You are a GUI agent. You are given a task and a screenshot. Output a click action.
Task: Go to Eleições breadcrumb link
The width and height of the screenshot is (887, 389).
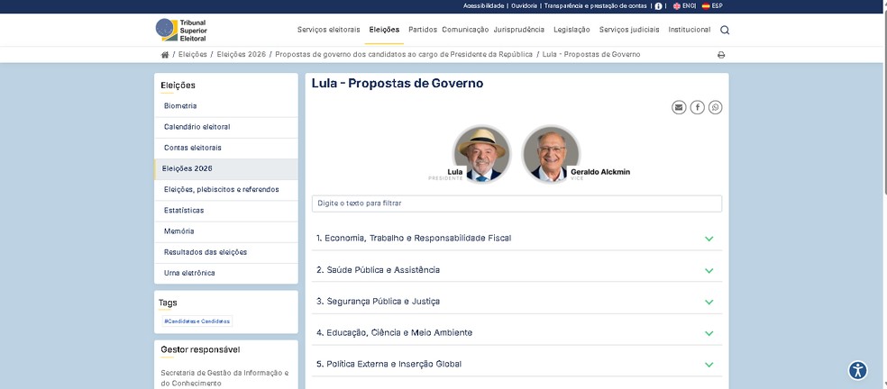pos(192,55)
